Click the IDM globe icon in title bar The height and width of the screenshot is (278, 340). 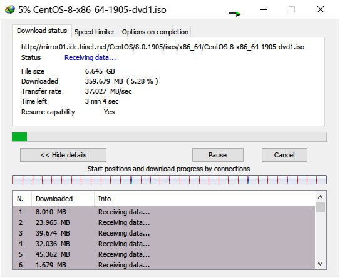[10, 9]
